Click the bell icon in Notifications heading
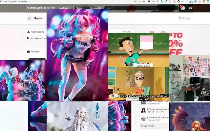210x131 pixels. click(29, 32)
